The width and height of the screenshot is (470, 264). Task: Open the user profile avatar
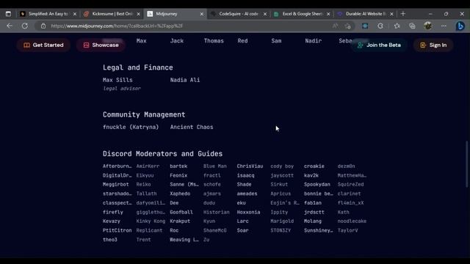(427, 26)
